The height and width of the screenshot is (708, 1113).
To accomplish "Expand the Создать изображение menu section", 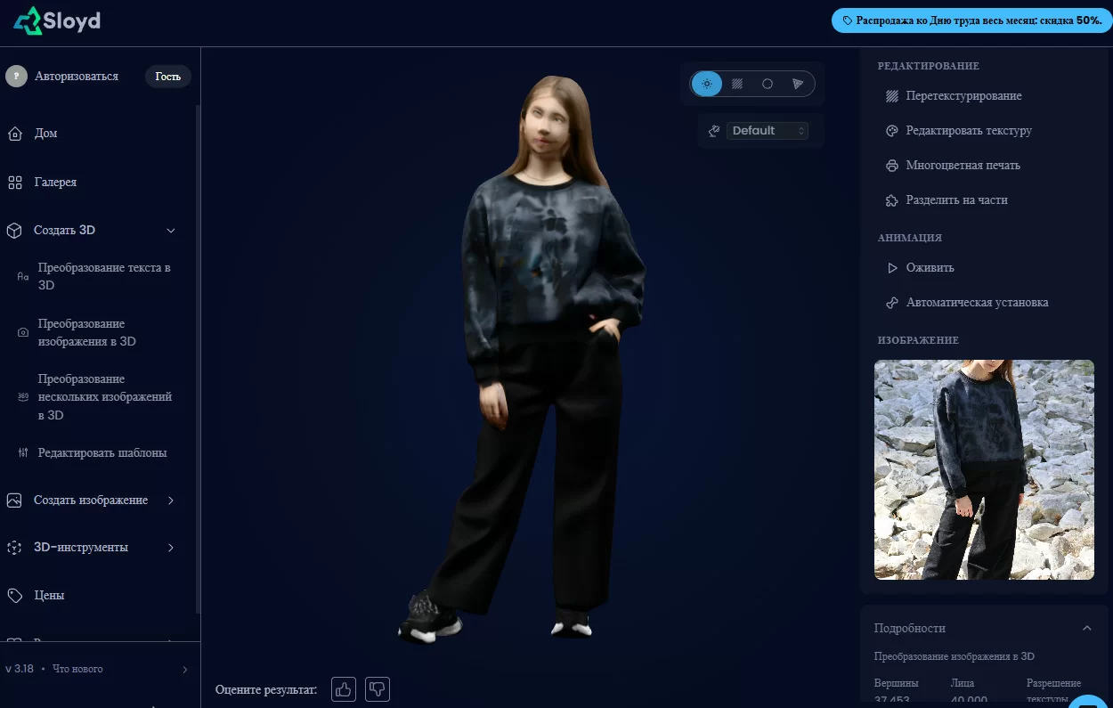I will [171, 500].
